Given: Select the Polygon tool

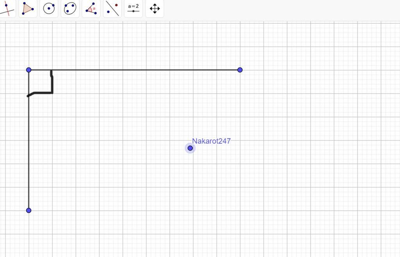Looking at the screenshot, I should pyautogui.click(x=28, y=9).
